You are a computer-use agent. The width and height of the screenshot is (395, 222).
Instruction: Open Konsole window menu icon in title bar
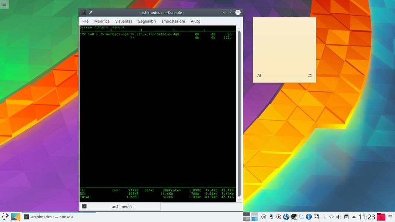coord(84,12)
